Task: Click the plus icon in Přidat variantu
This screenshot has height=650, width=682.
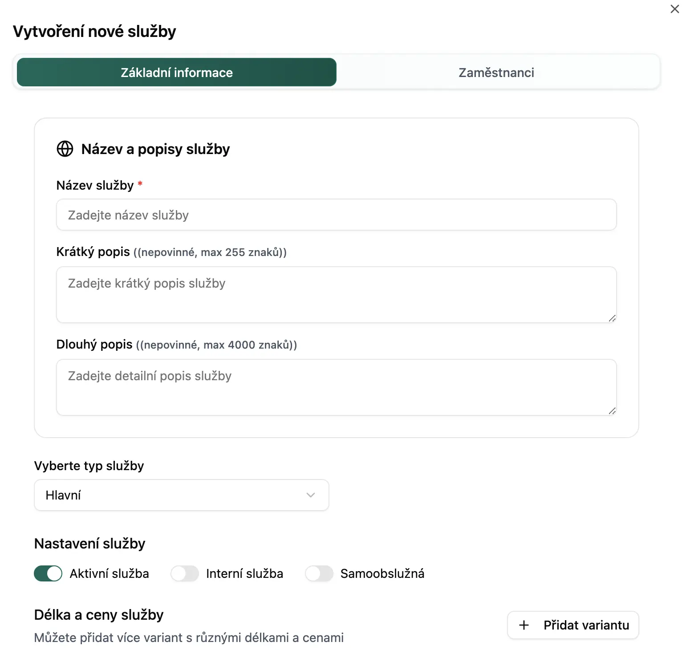Action: (524, 625)
